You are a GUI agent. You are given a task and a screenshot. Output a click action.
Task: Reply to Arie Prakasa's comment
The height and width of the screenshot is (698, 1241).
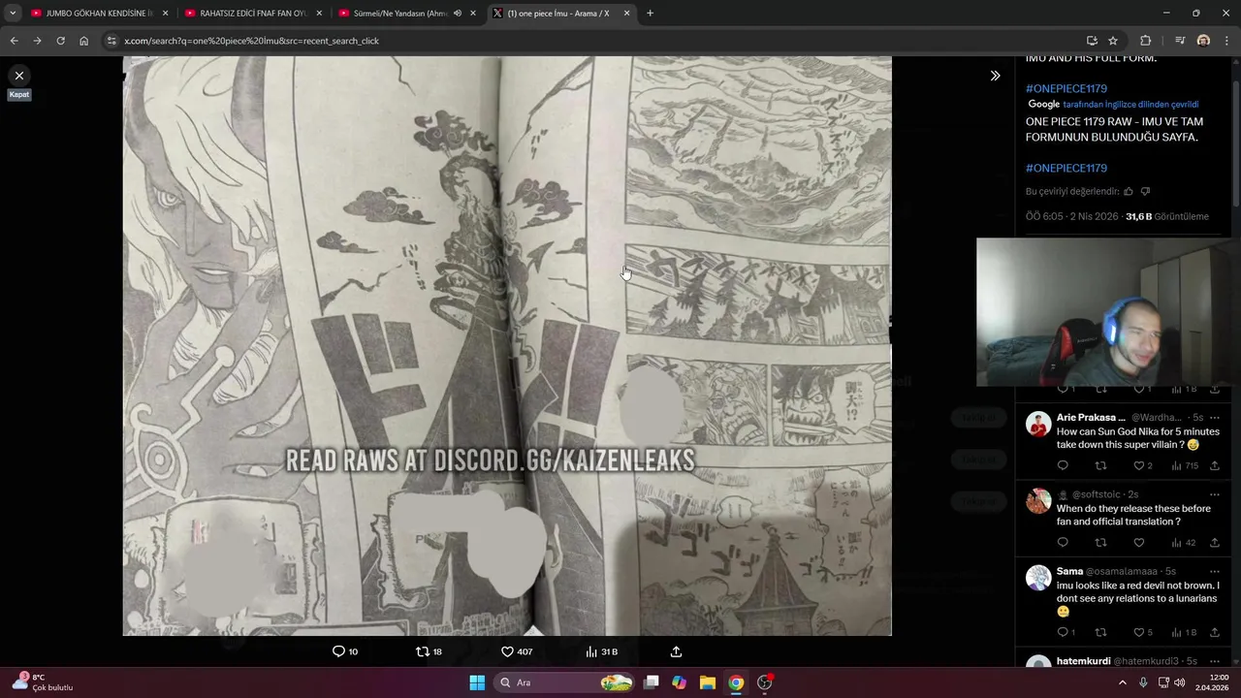[x=1063, y=465]
